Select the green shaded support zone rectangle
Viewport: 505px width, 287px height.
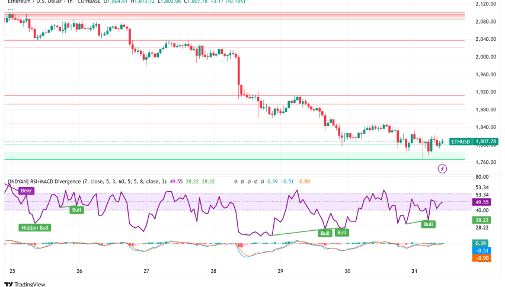coord(235,156)
